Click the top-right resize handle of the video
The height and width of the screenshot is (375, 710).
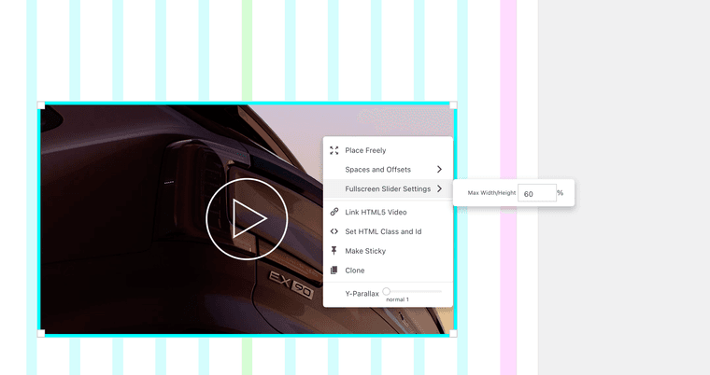coord(453,105)
